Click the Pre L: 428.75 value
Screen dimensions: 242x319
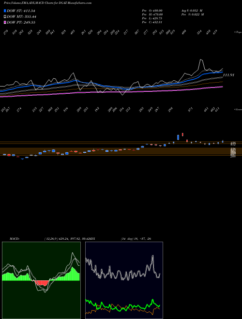tap(152, 18)
